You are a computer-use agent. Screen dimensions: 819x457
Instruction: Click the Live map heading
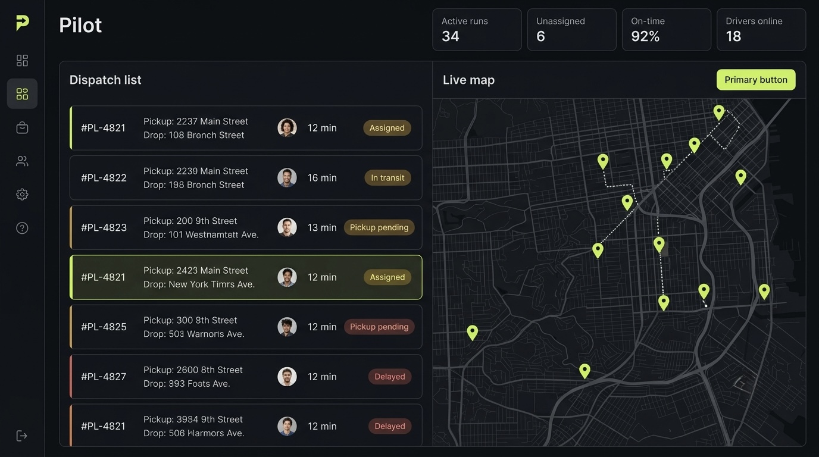[x=468, y=80]
